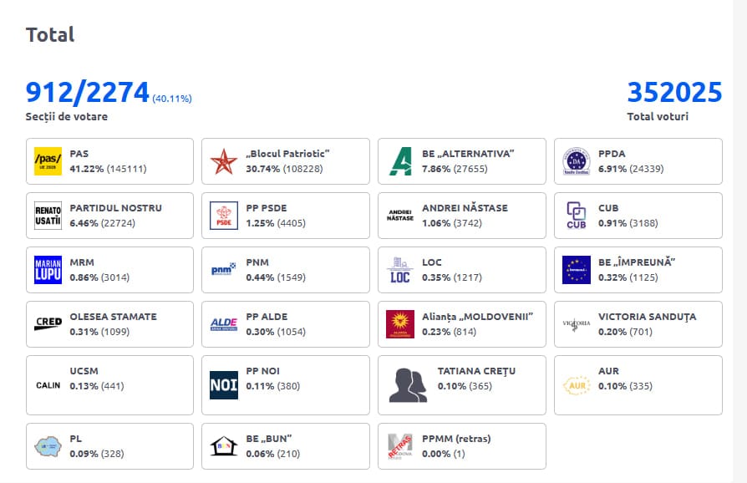Viewport: 747px width, 483px height.
Task: Click the MRM 0.86% (3014) result
Action: coord(99,277)
